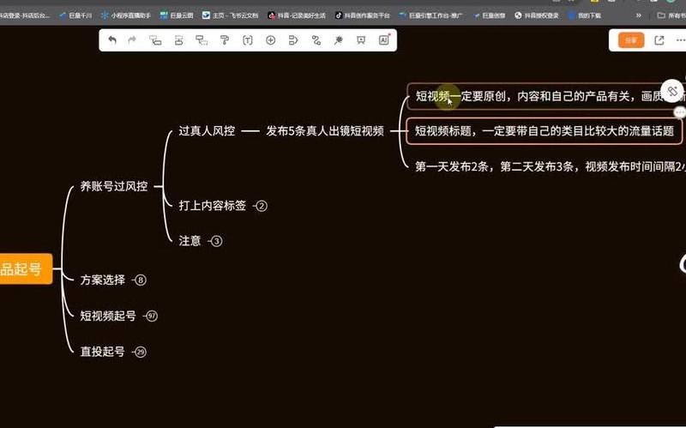The width and height of the screenshot is (686, 428).
Task: Select the format painter roller icon
Action: click(225, 40)
